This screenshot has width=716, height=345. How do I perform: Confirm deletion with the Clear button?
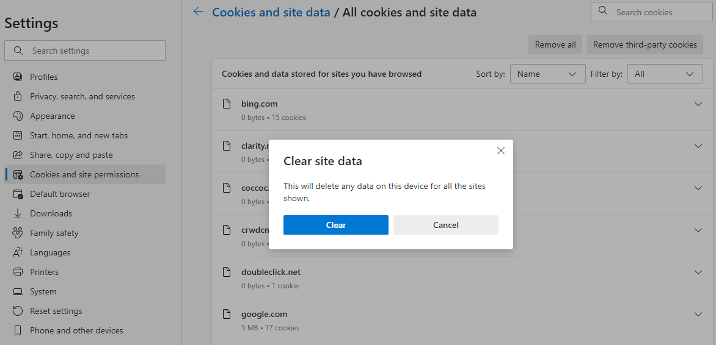coord(335,225)
